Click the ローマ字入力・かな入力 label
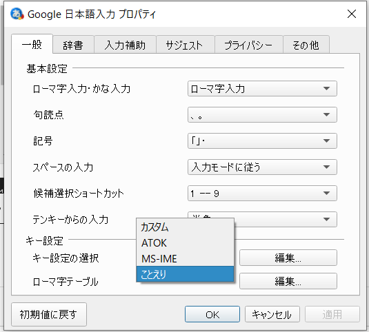This screenshot has width=369, height=332. (81, 89)
